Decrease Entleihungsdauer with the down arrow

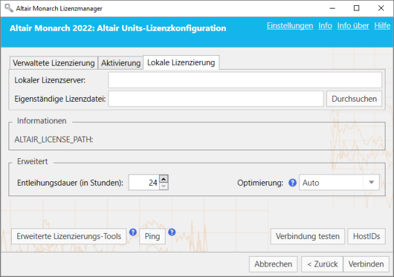(x=164, y=186)
